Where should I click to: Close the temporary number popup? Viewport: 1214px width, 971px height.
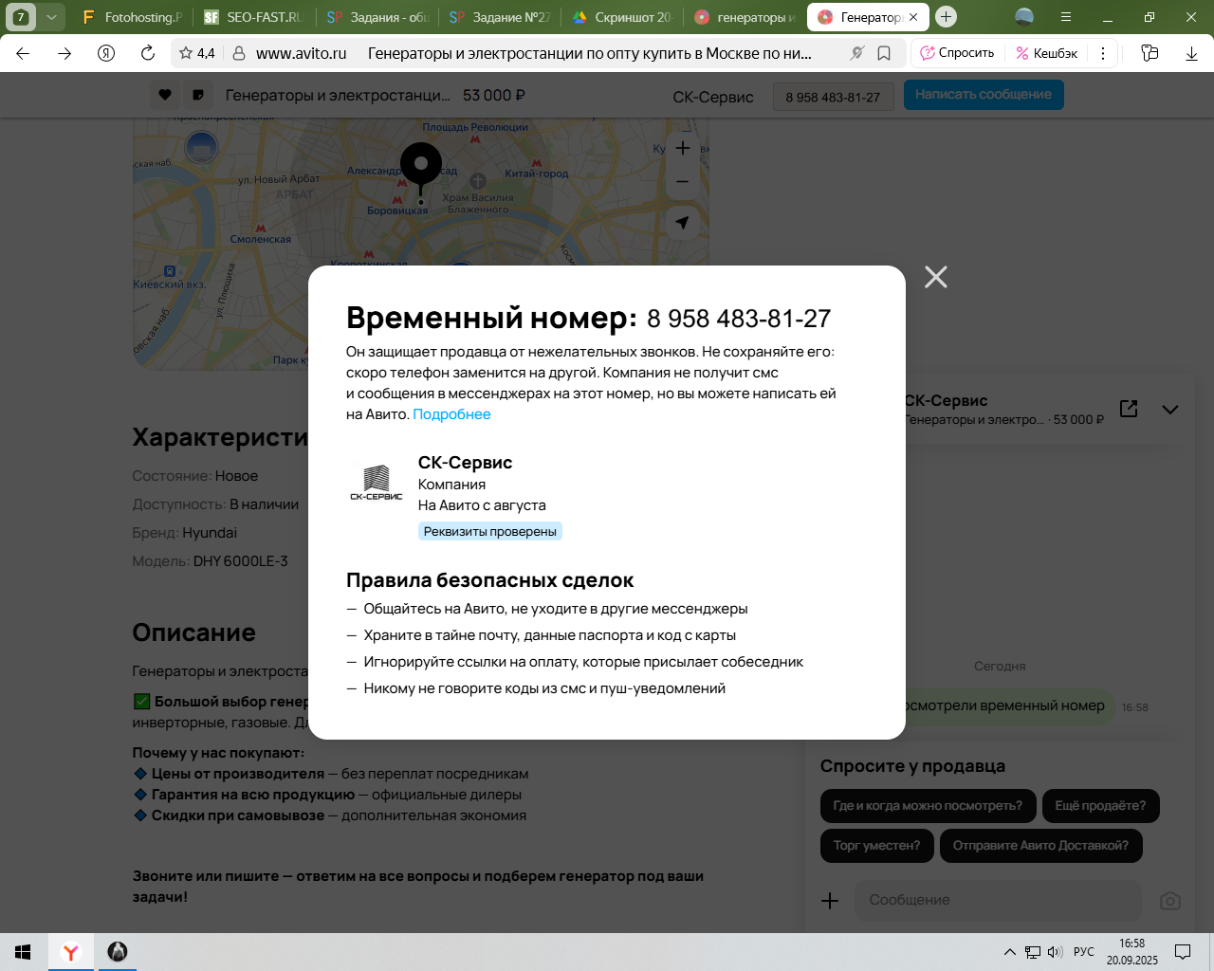click(935, 277)
